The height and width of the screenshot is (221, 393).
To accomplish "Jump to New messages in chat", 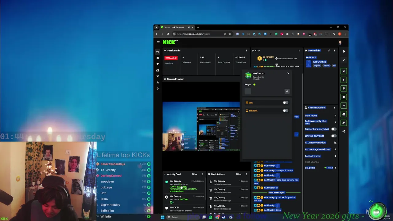I will point(276,193).
